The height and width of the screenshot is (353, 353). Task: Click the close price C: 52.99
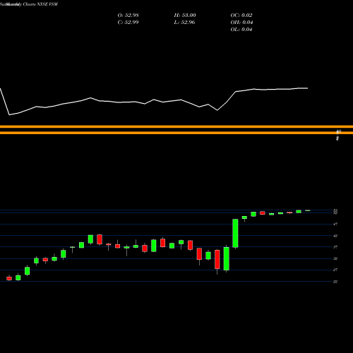click(128, 22)
